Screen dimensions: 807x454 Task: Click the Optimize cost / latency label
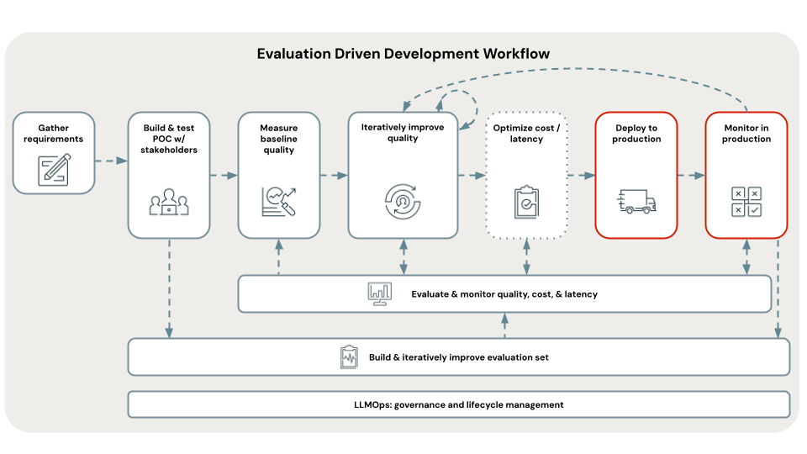[x=526, y=133]
